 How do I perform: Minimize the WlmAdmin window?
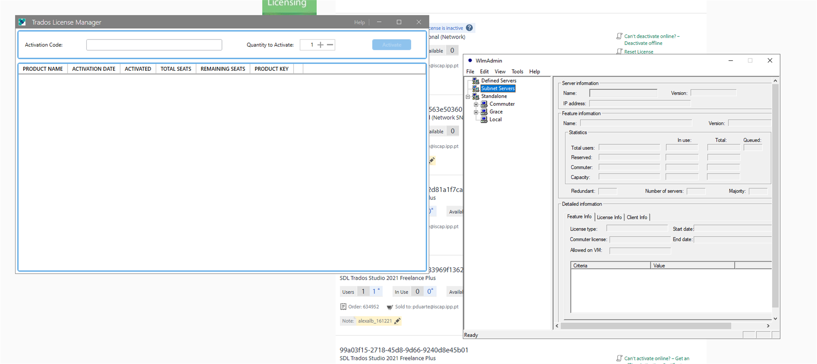coord(731,60)
